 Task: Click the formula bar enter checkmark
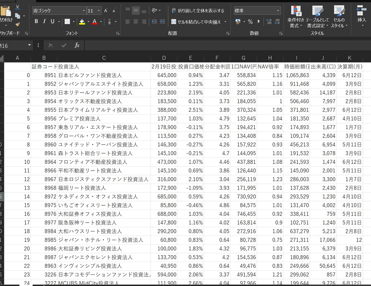coord(64,45)
